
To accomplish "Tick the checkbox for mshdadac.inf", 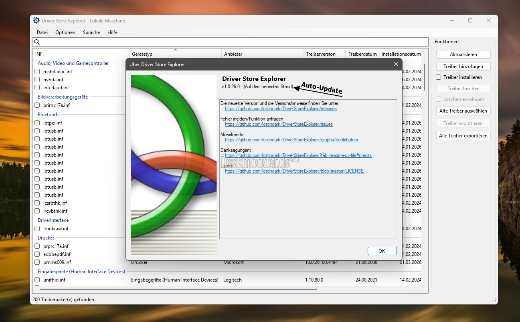I will 37,72.
